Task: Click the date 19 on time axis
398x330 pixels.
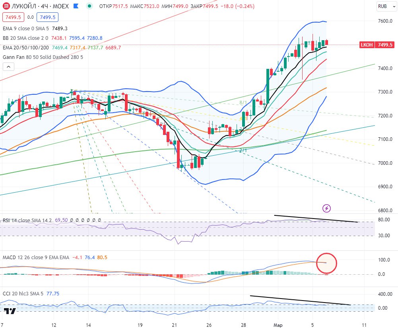Action: (x=140, y=325)
